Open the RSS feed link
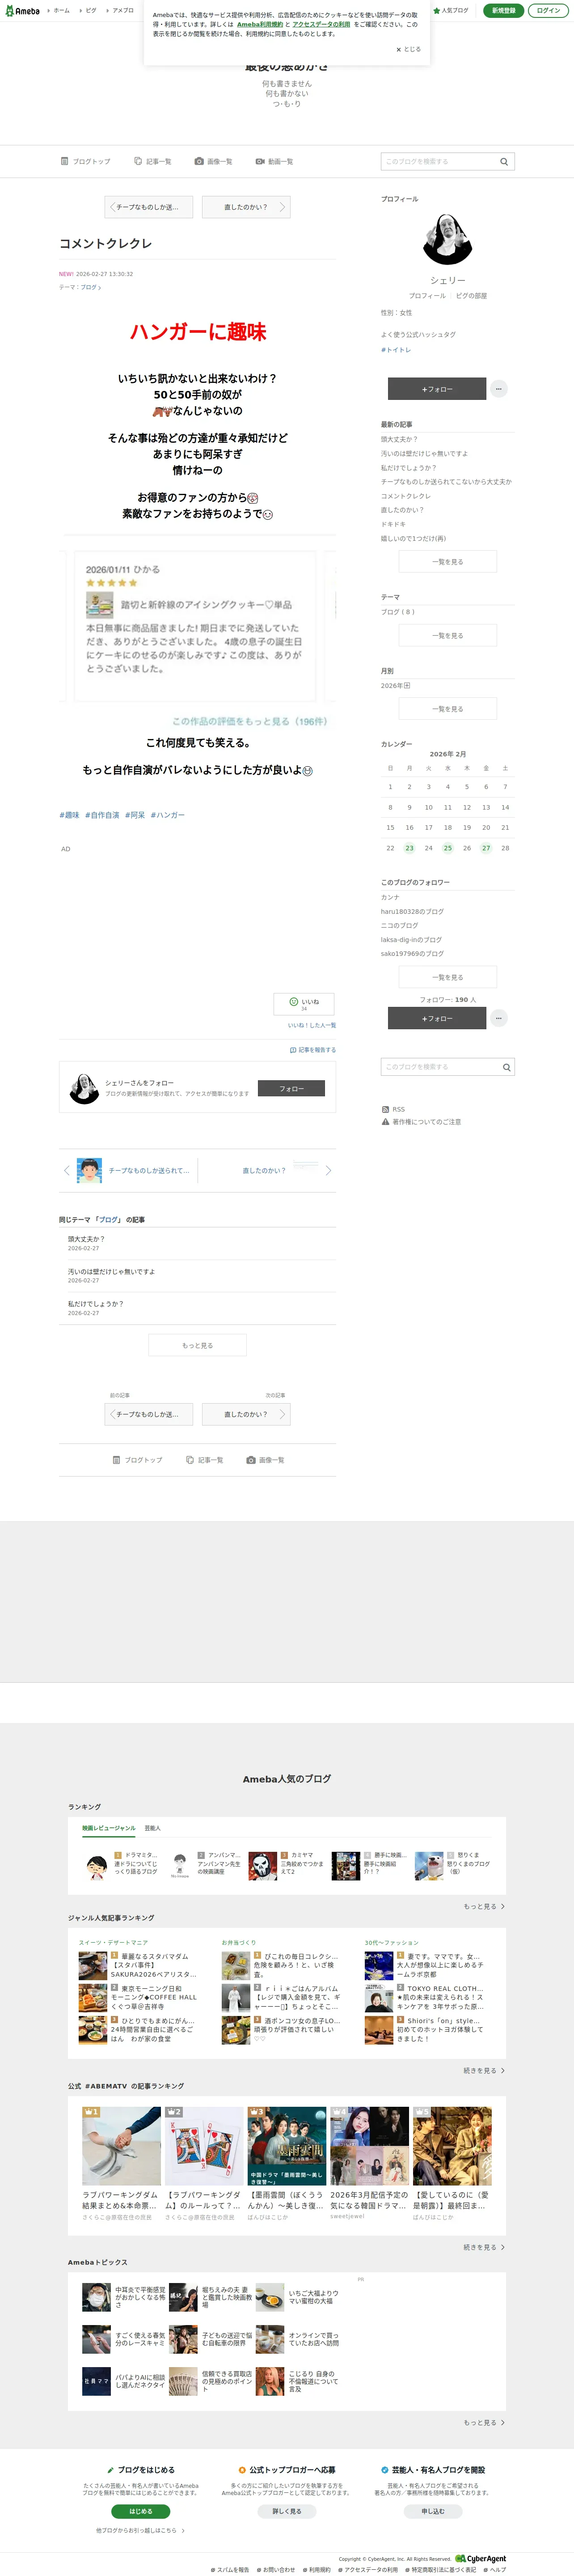This screenshot has width=574, height=2576. (x=393, y=1109)
